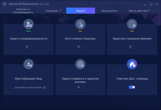Select the Защита tab
This screenshot has width=161, height=110.
(80, 11)
